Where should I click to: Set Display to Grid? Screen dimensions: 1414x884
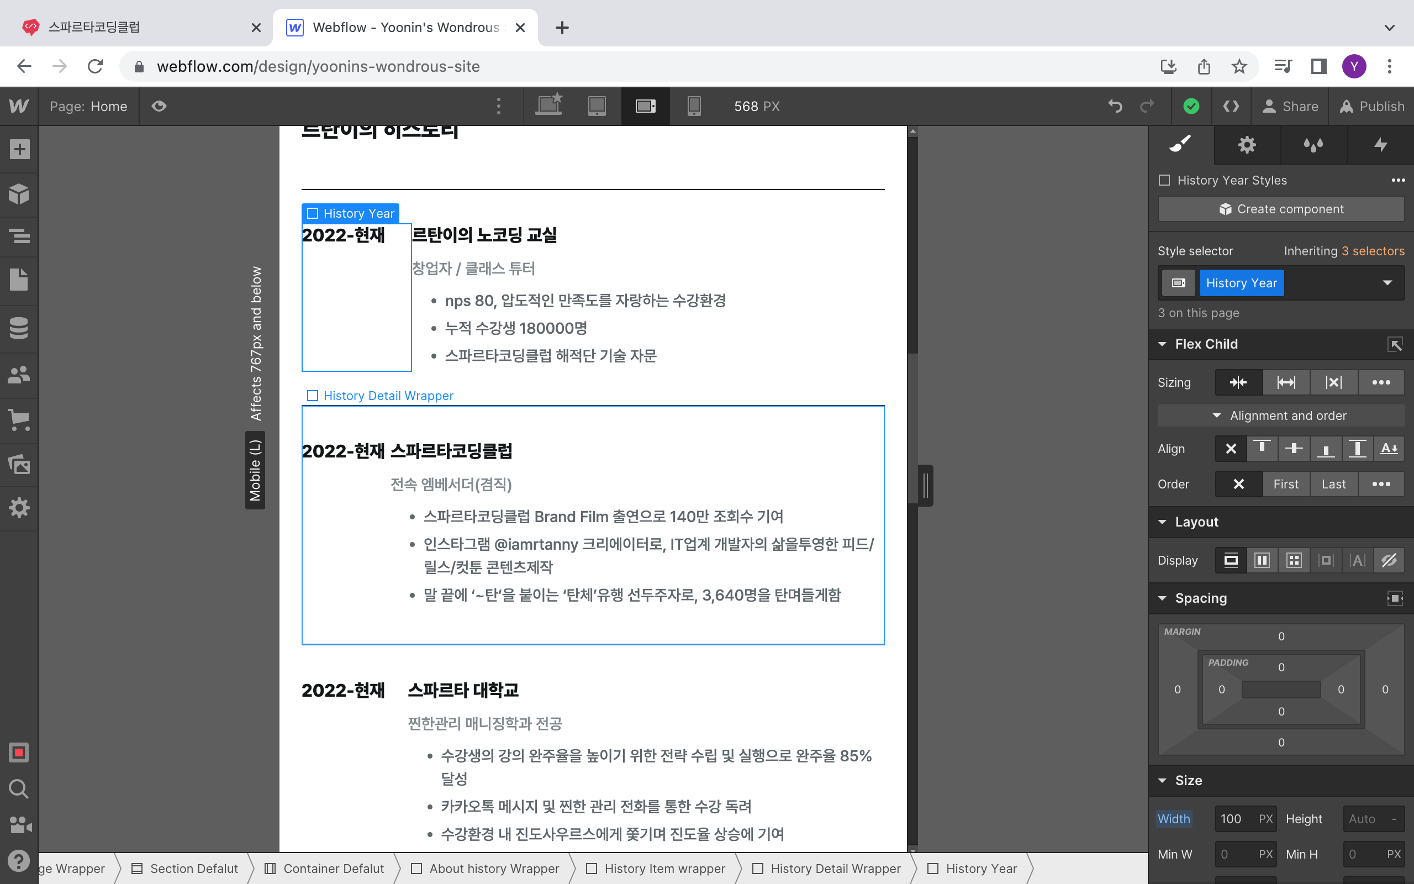1294,560
